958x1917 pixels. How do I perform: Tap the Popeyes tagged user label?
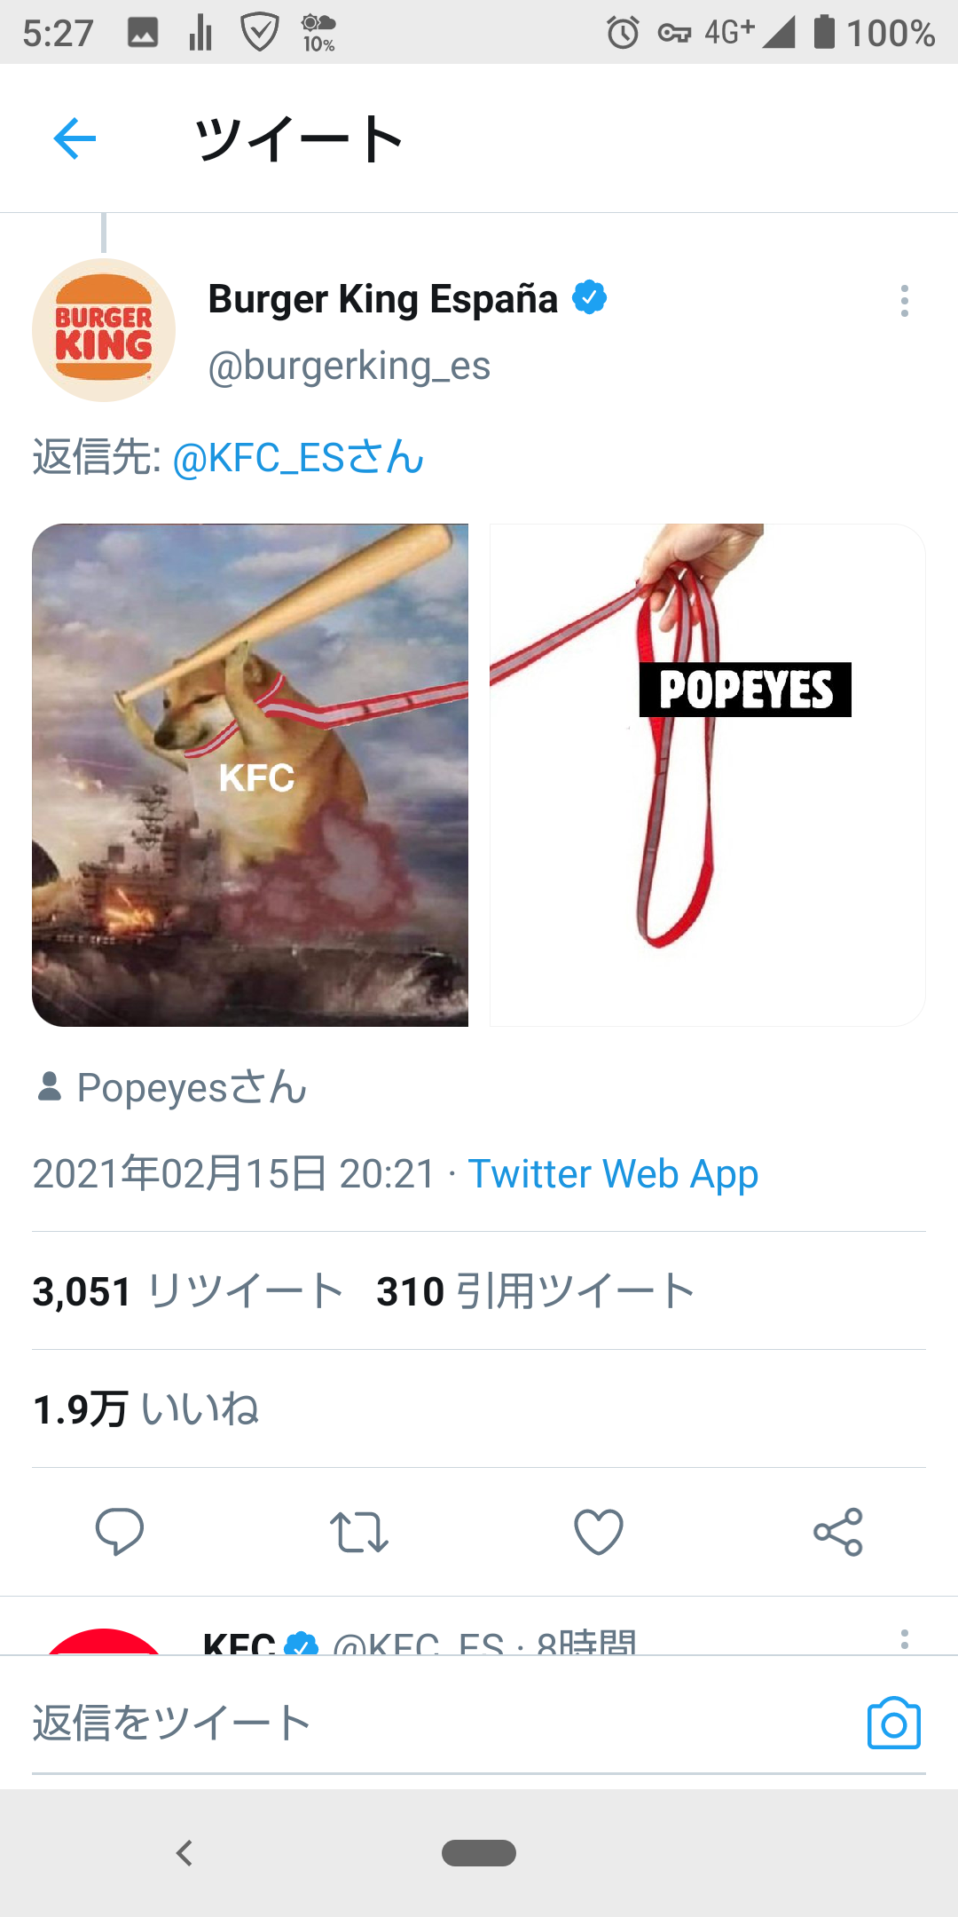[172, 1087]
